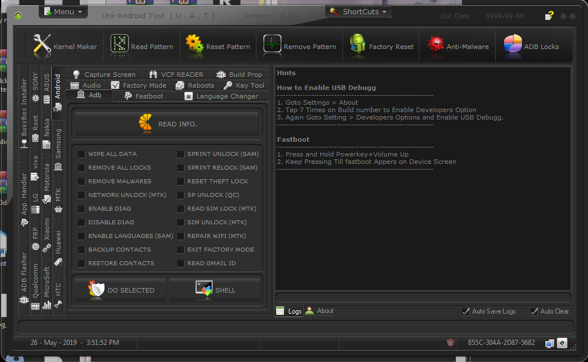Viewport: 588px width, 362px height.
Task: Open the FRP side tab
Action: point(35,238)
